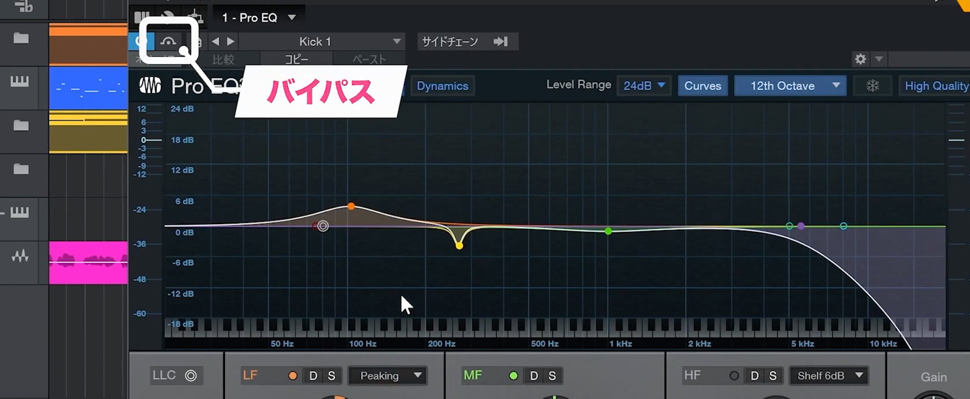Image resolution: width=970 pixels, height=399 pixels.
Task: Toggle the LF band enable dot
Action: [292, 376]
